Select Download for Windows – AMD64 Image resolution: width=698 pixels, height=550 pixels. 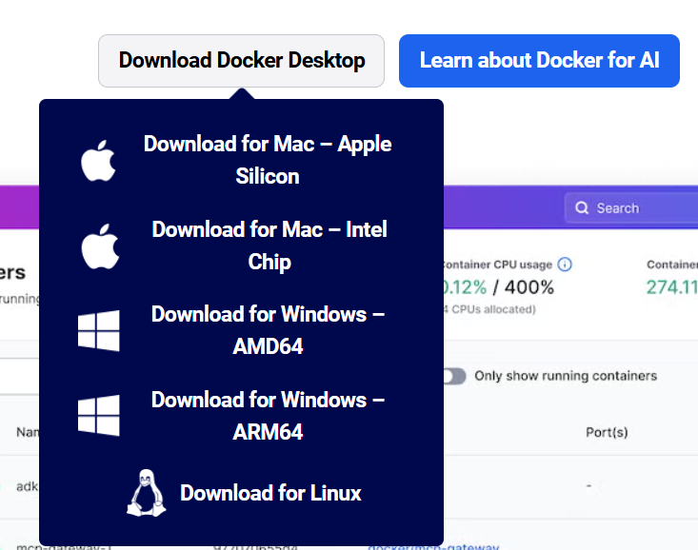click(268, 330)
